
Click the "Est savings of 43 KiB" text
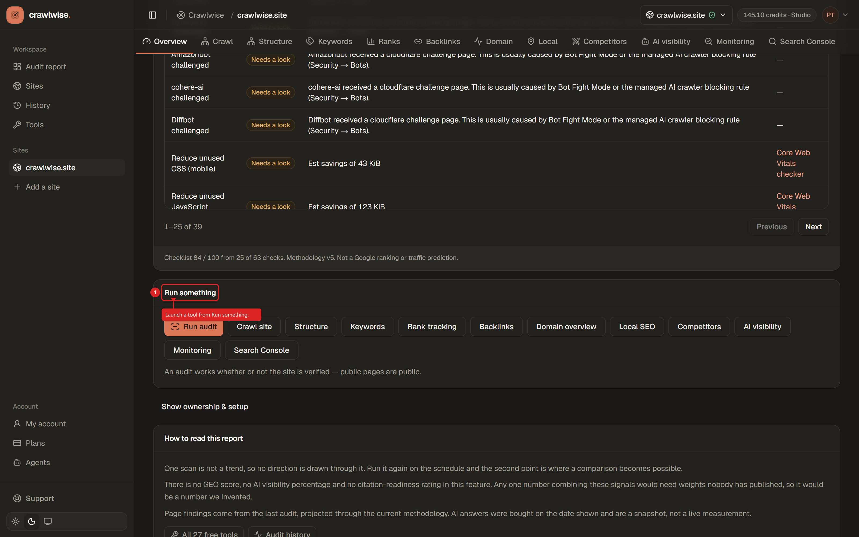click(344, 163)
